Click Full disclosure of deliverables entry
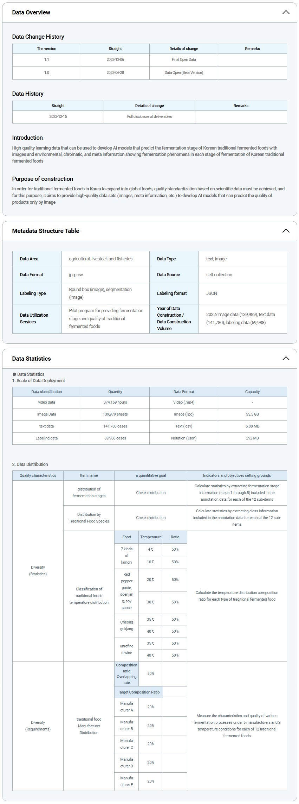 point(149,117)
